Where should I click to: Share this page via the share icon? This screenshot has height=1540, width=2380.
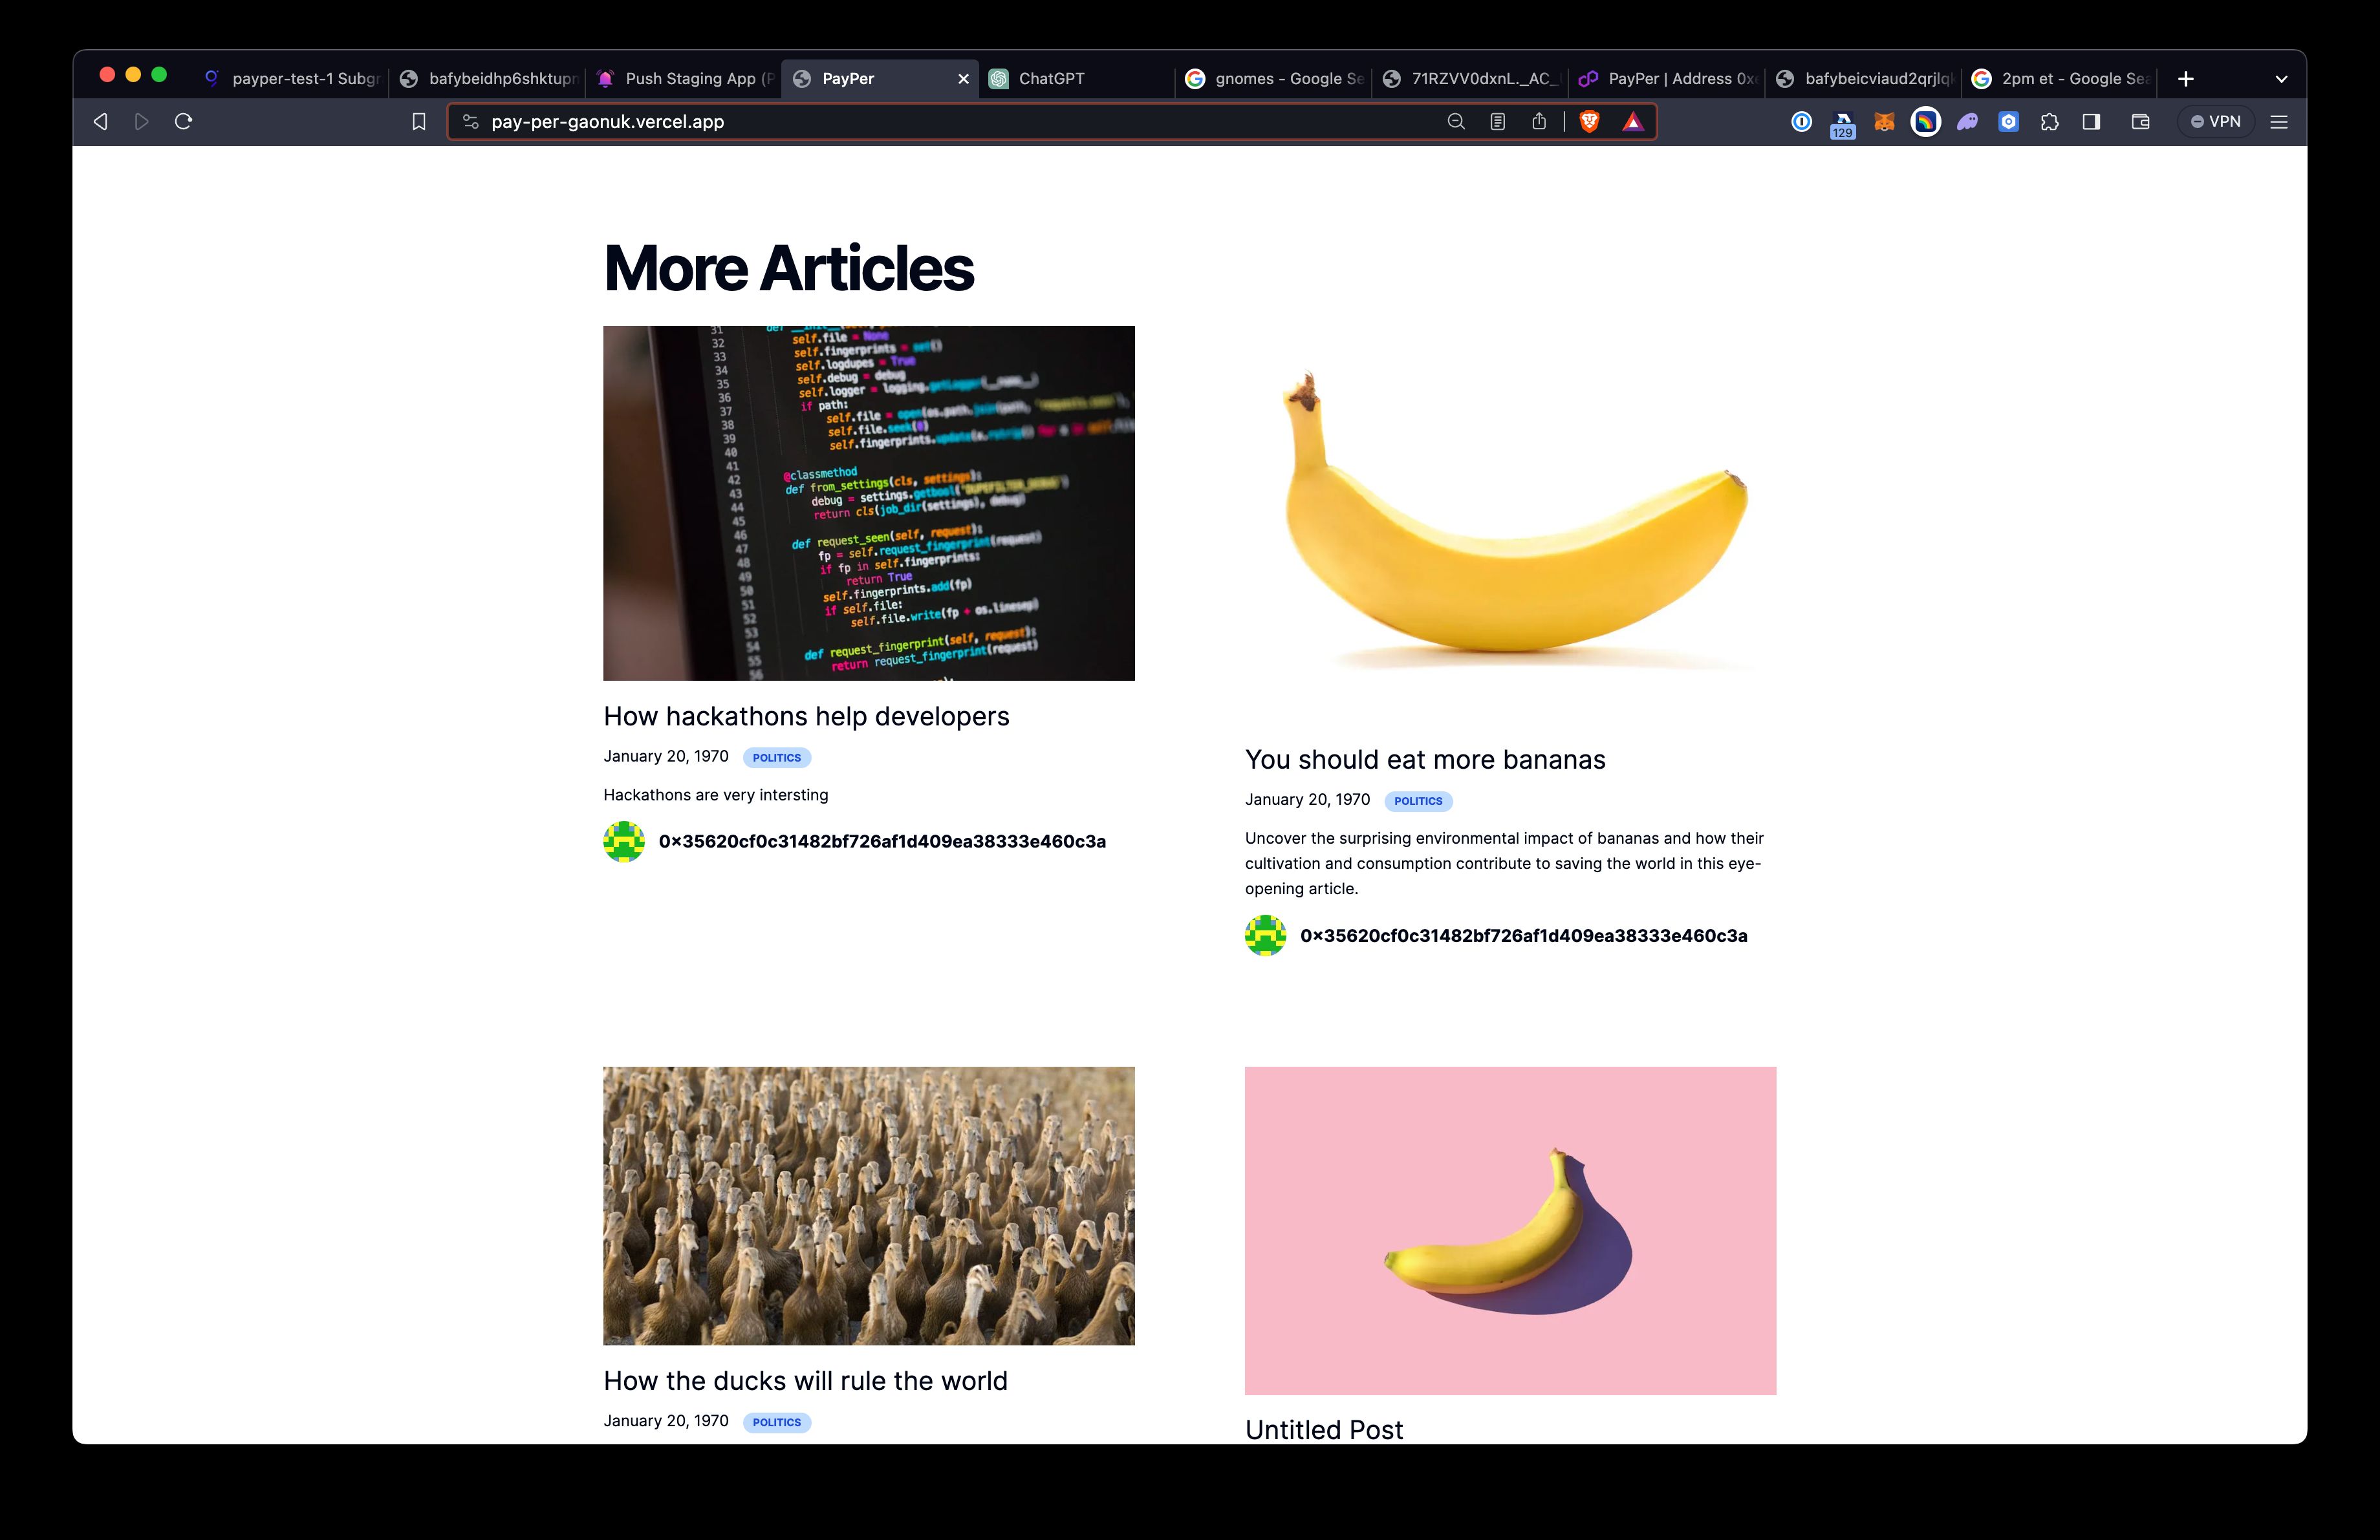click(x=1539, y=121)
